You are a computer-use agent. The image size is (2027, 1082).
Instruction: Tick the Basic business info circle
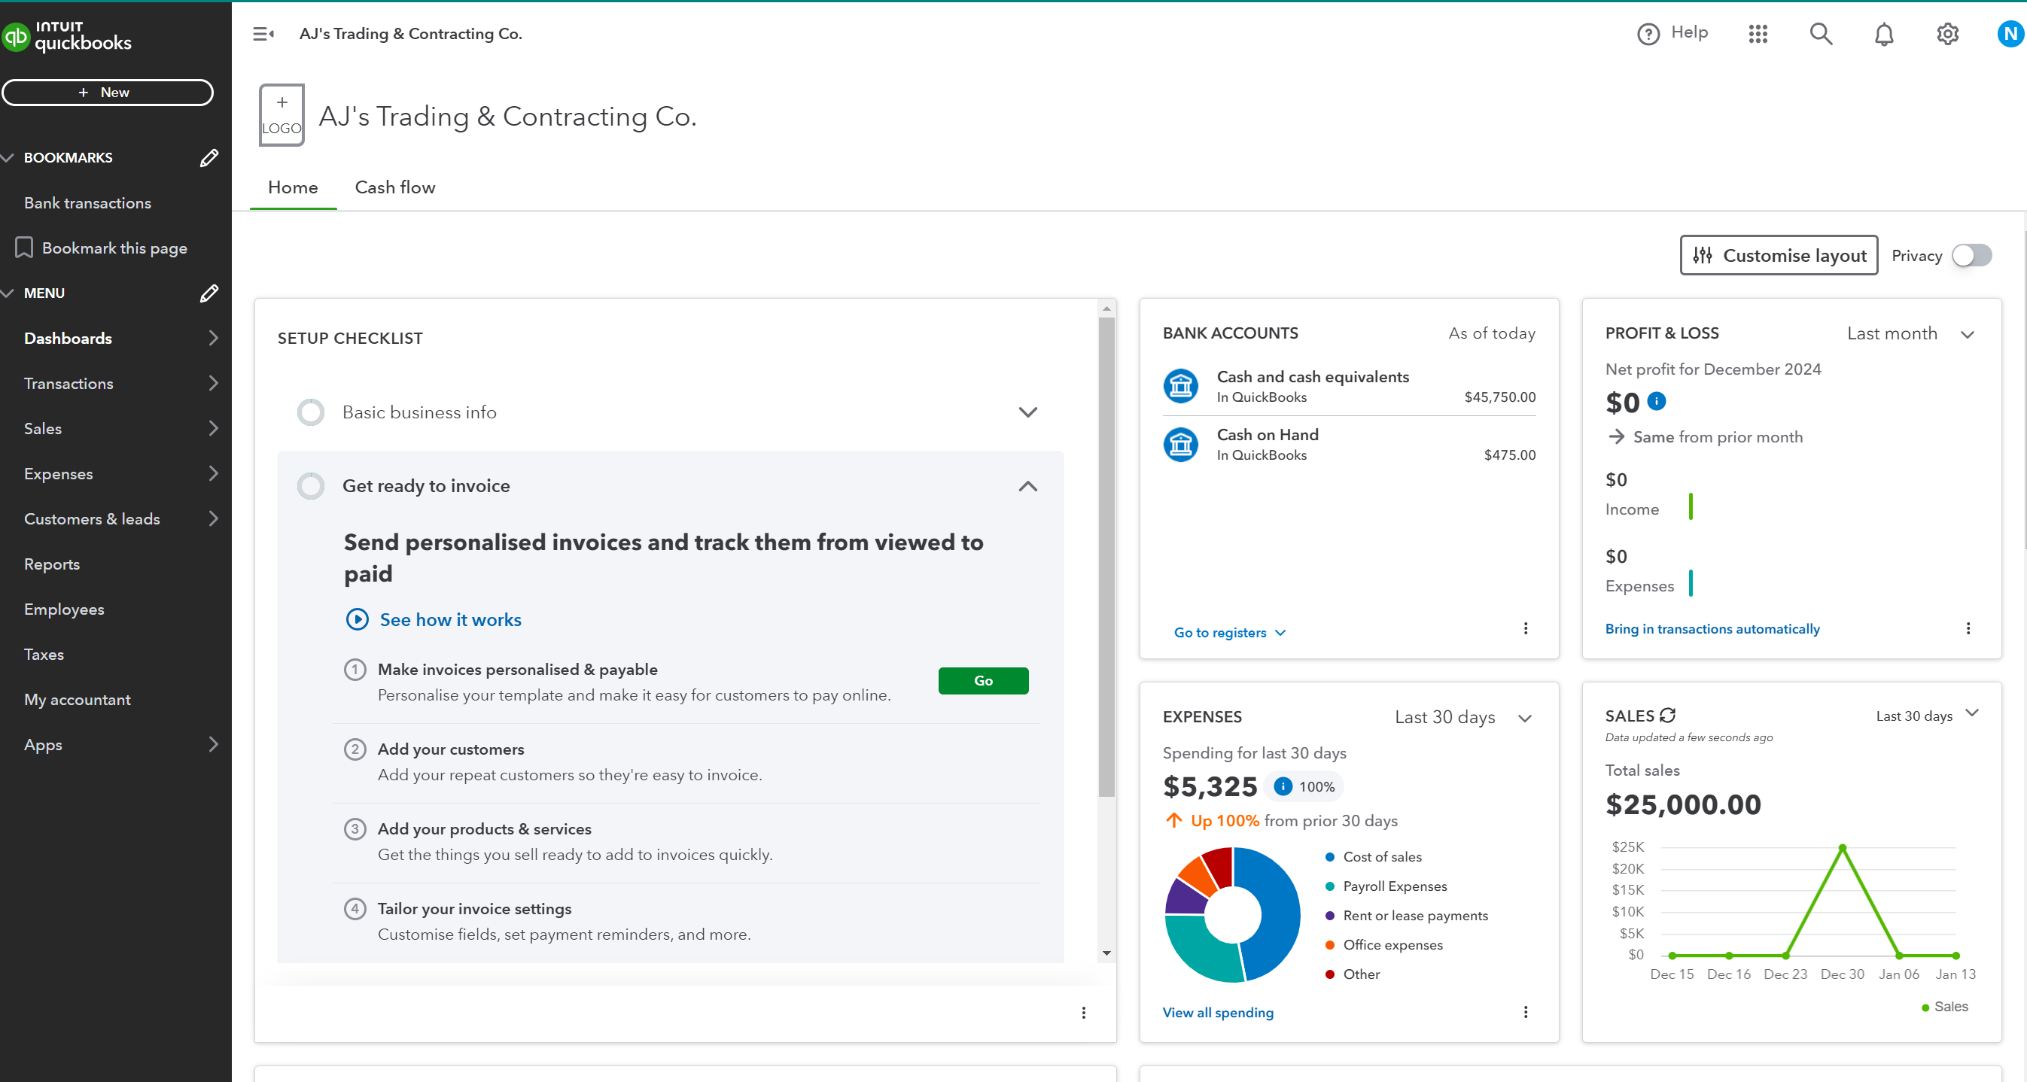pyautogui.click(x=311, y=412)
